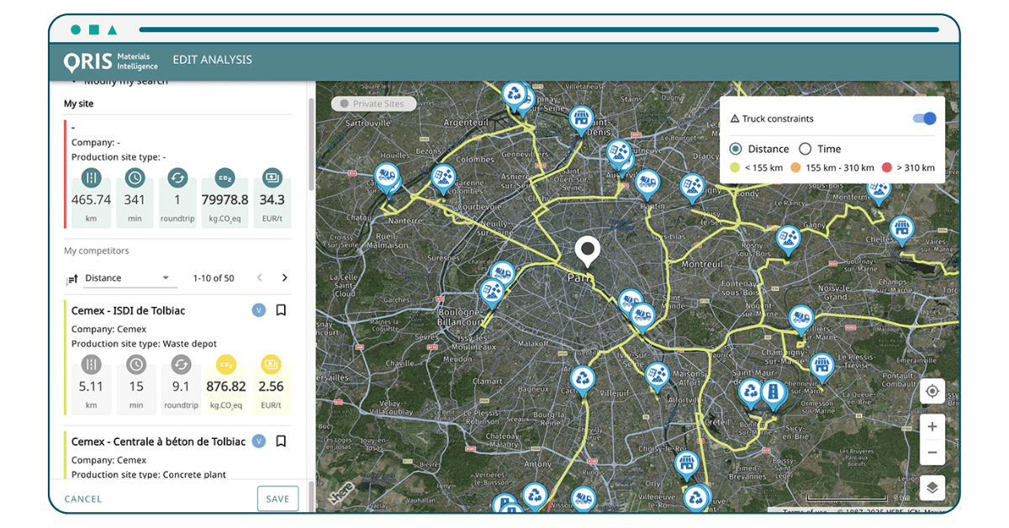Click the Save button
Image resolution: width=1009 pixels, height=528 pixels.
click(x=277, y=499)
